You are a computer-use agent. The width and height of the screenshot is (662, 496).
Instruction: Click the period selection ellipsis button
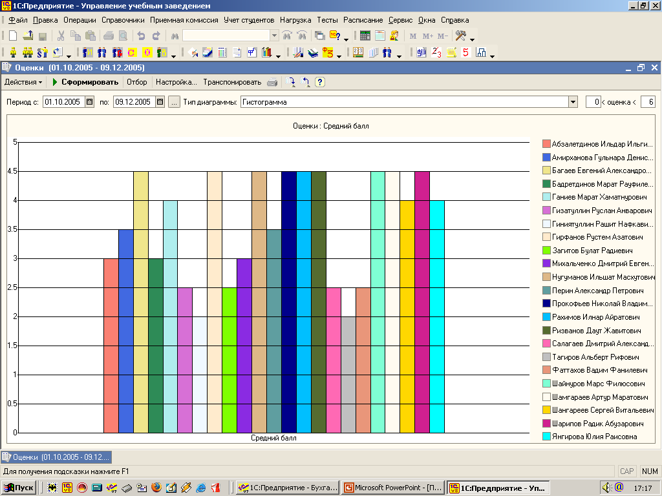tap(174, 101)
